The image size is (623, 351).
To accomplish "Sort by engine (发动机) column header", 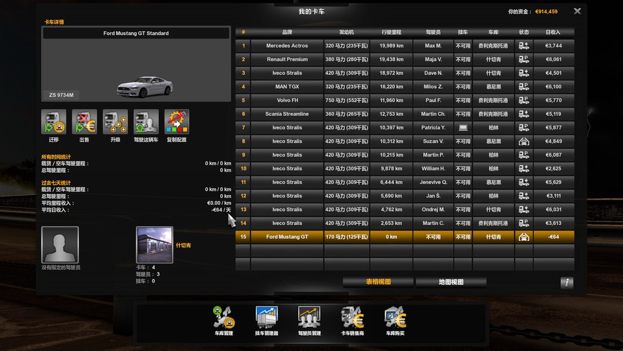I will 346,32.
